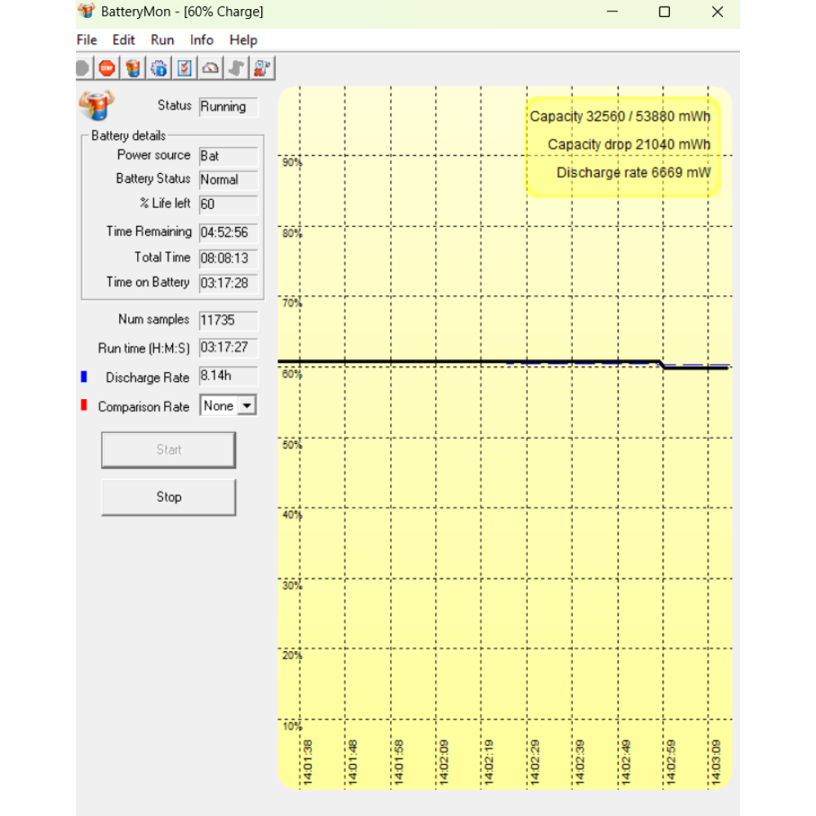
Task: Click the Time Remaining value field
Action: (x=228, y=233)
